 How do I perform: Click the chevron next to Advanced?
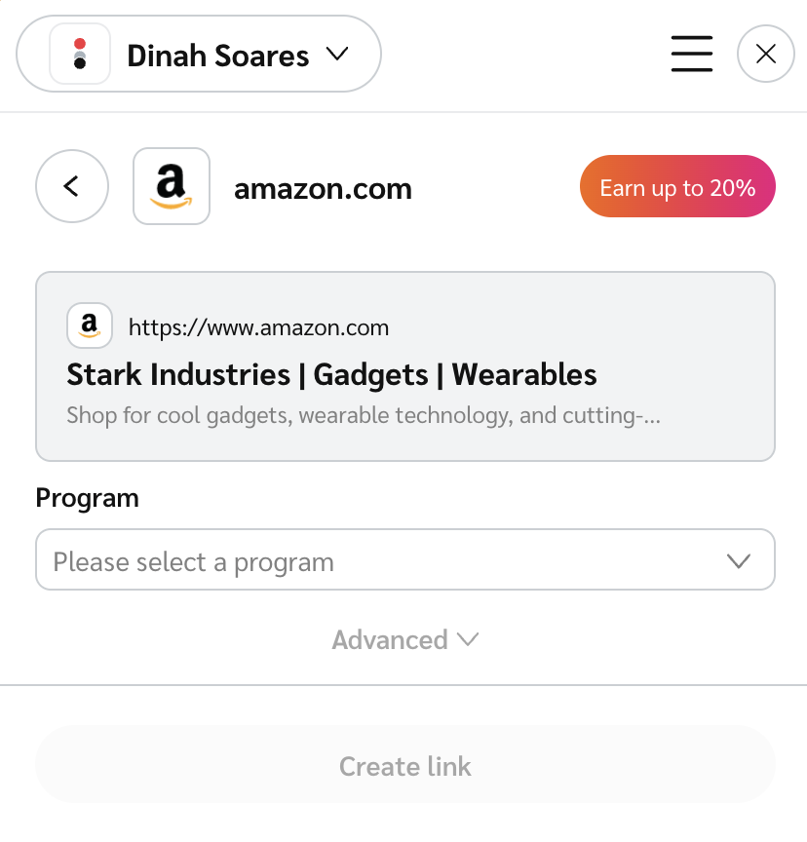pyautogui.click(x=468, y=640)
